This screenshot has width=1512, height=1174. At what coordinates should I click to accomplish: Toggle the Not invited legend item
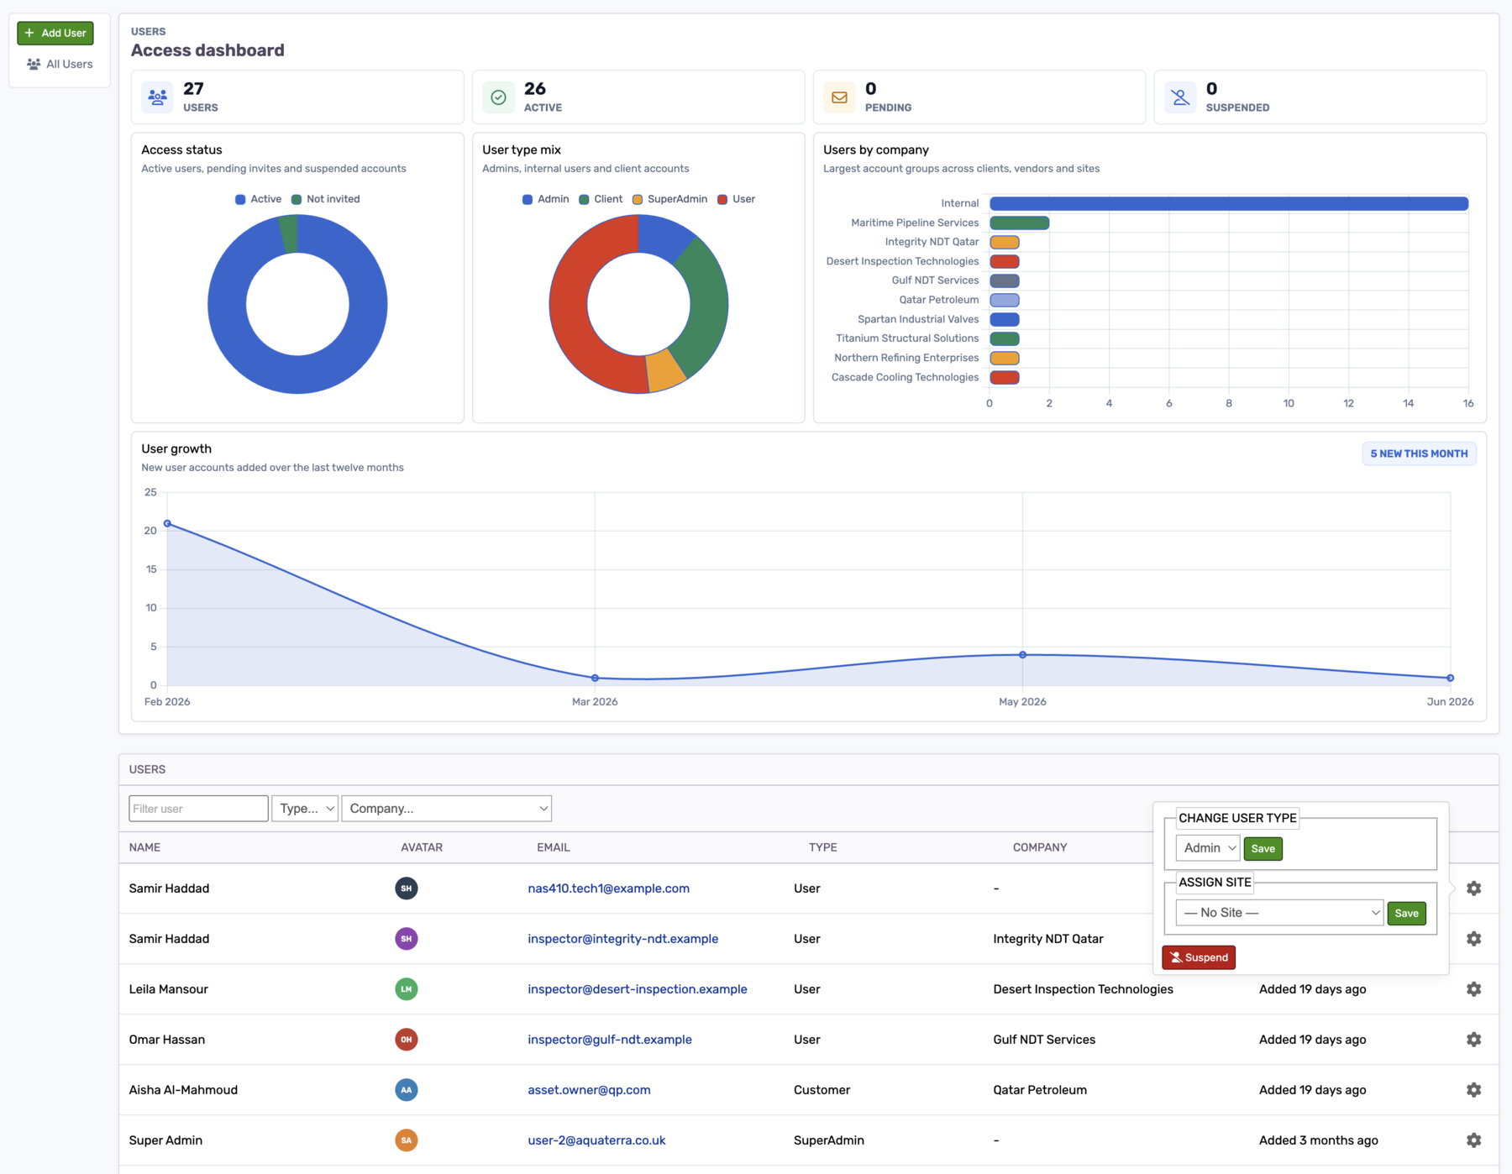(x=326, y=199)
